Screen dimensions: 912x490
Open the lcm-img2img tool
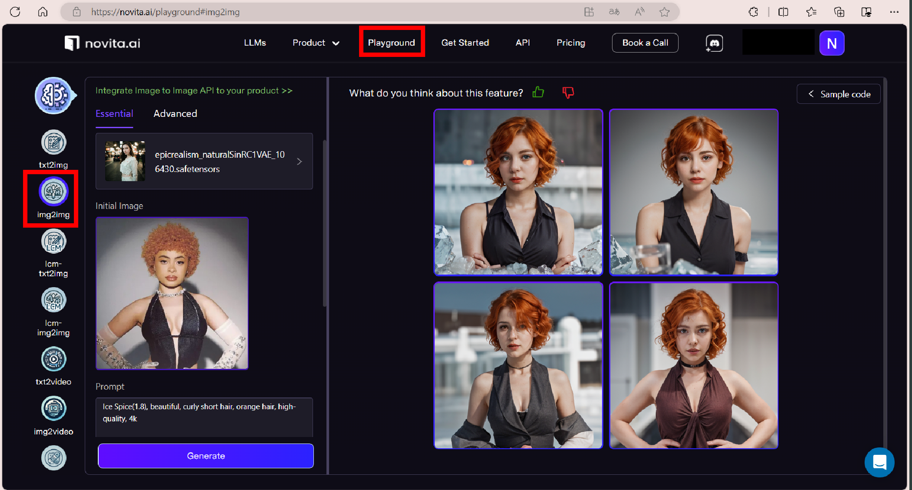53,301
